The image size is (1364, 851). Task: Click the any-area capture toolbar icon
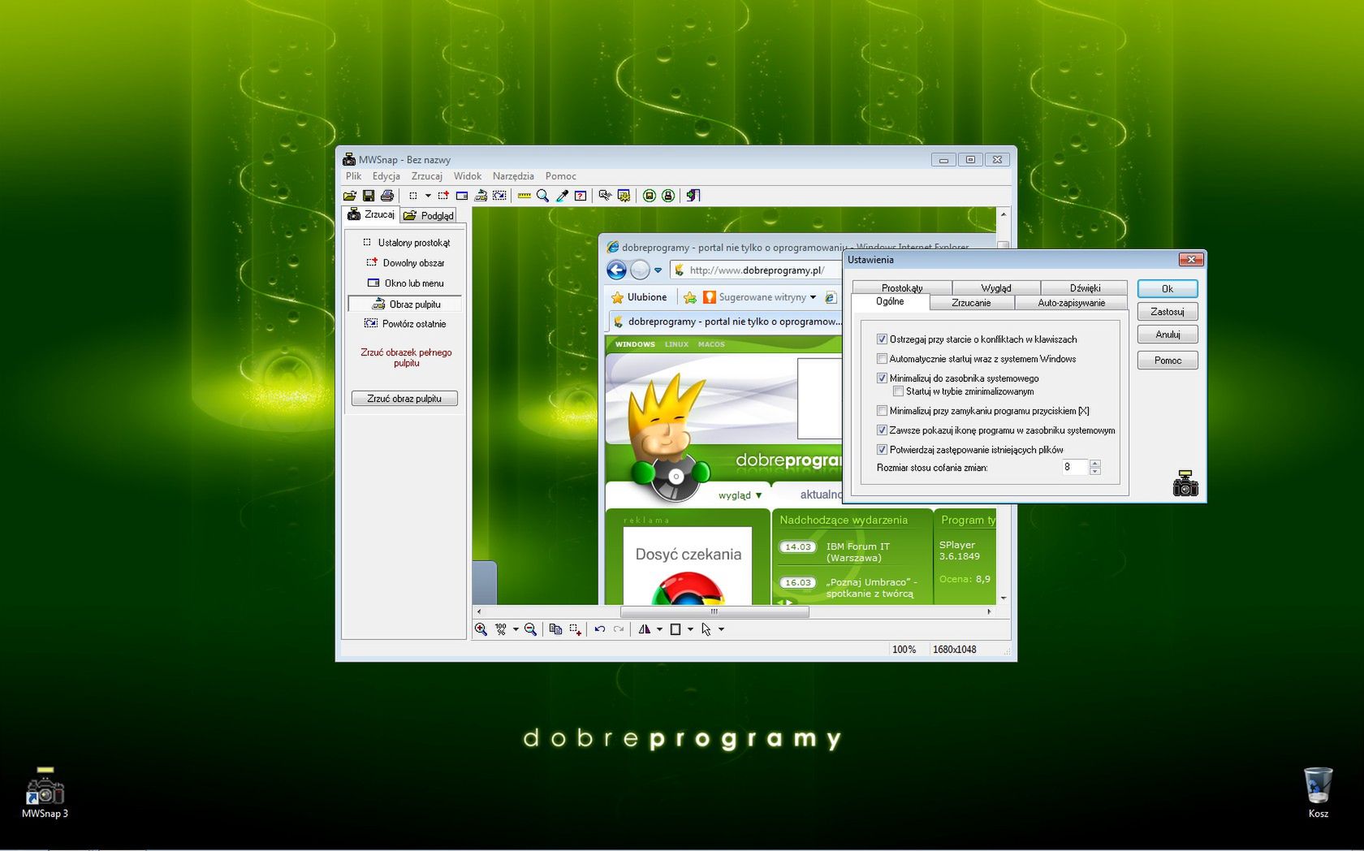coord(443,196)
